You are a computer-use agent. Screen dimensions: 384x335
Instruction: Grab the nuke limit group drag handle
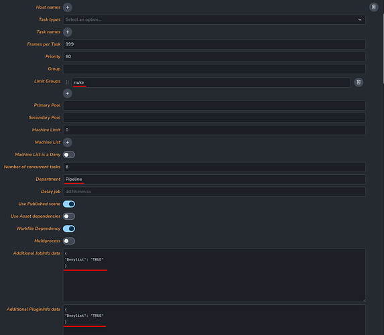pyautogui.click(x=67, y=82)
